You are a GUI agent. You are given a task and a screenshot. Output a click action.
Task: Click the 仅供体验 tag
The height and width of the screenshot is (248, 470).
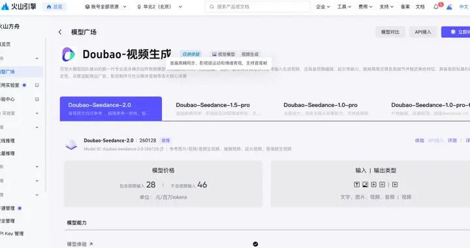pyautogui.click(x=191, y=54)
